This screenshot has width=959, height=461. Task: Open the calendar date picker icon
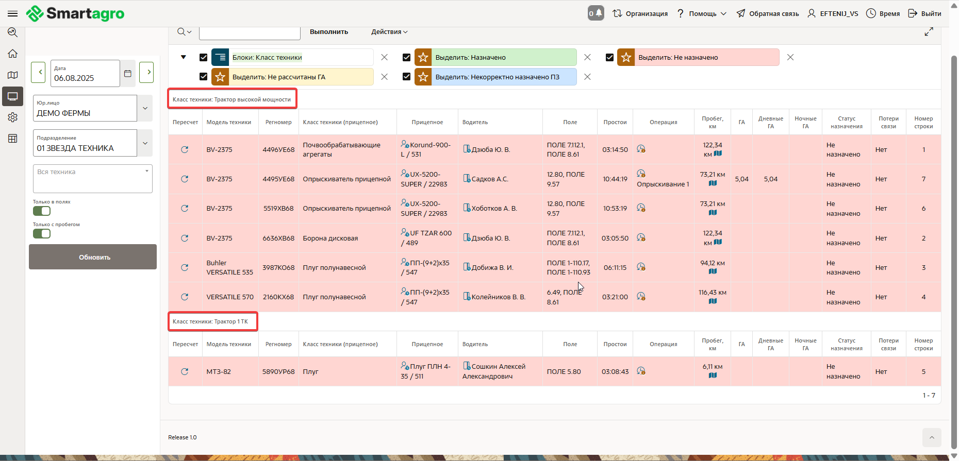click(128, 74)
